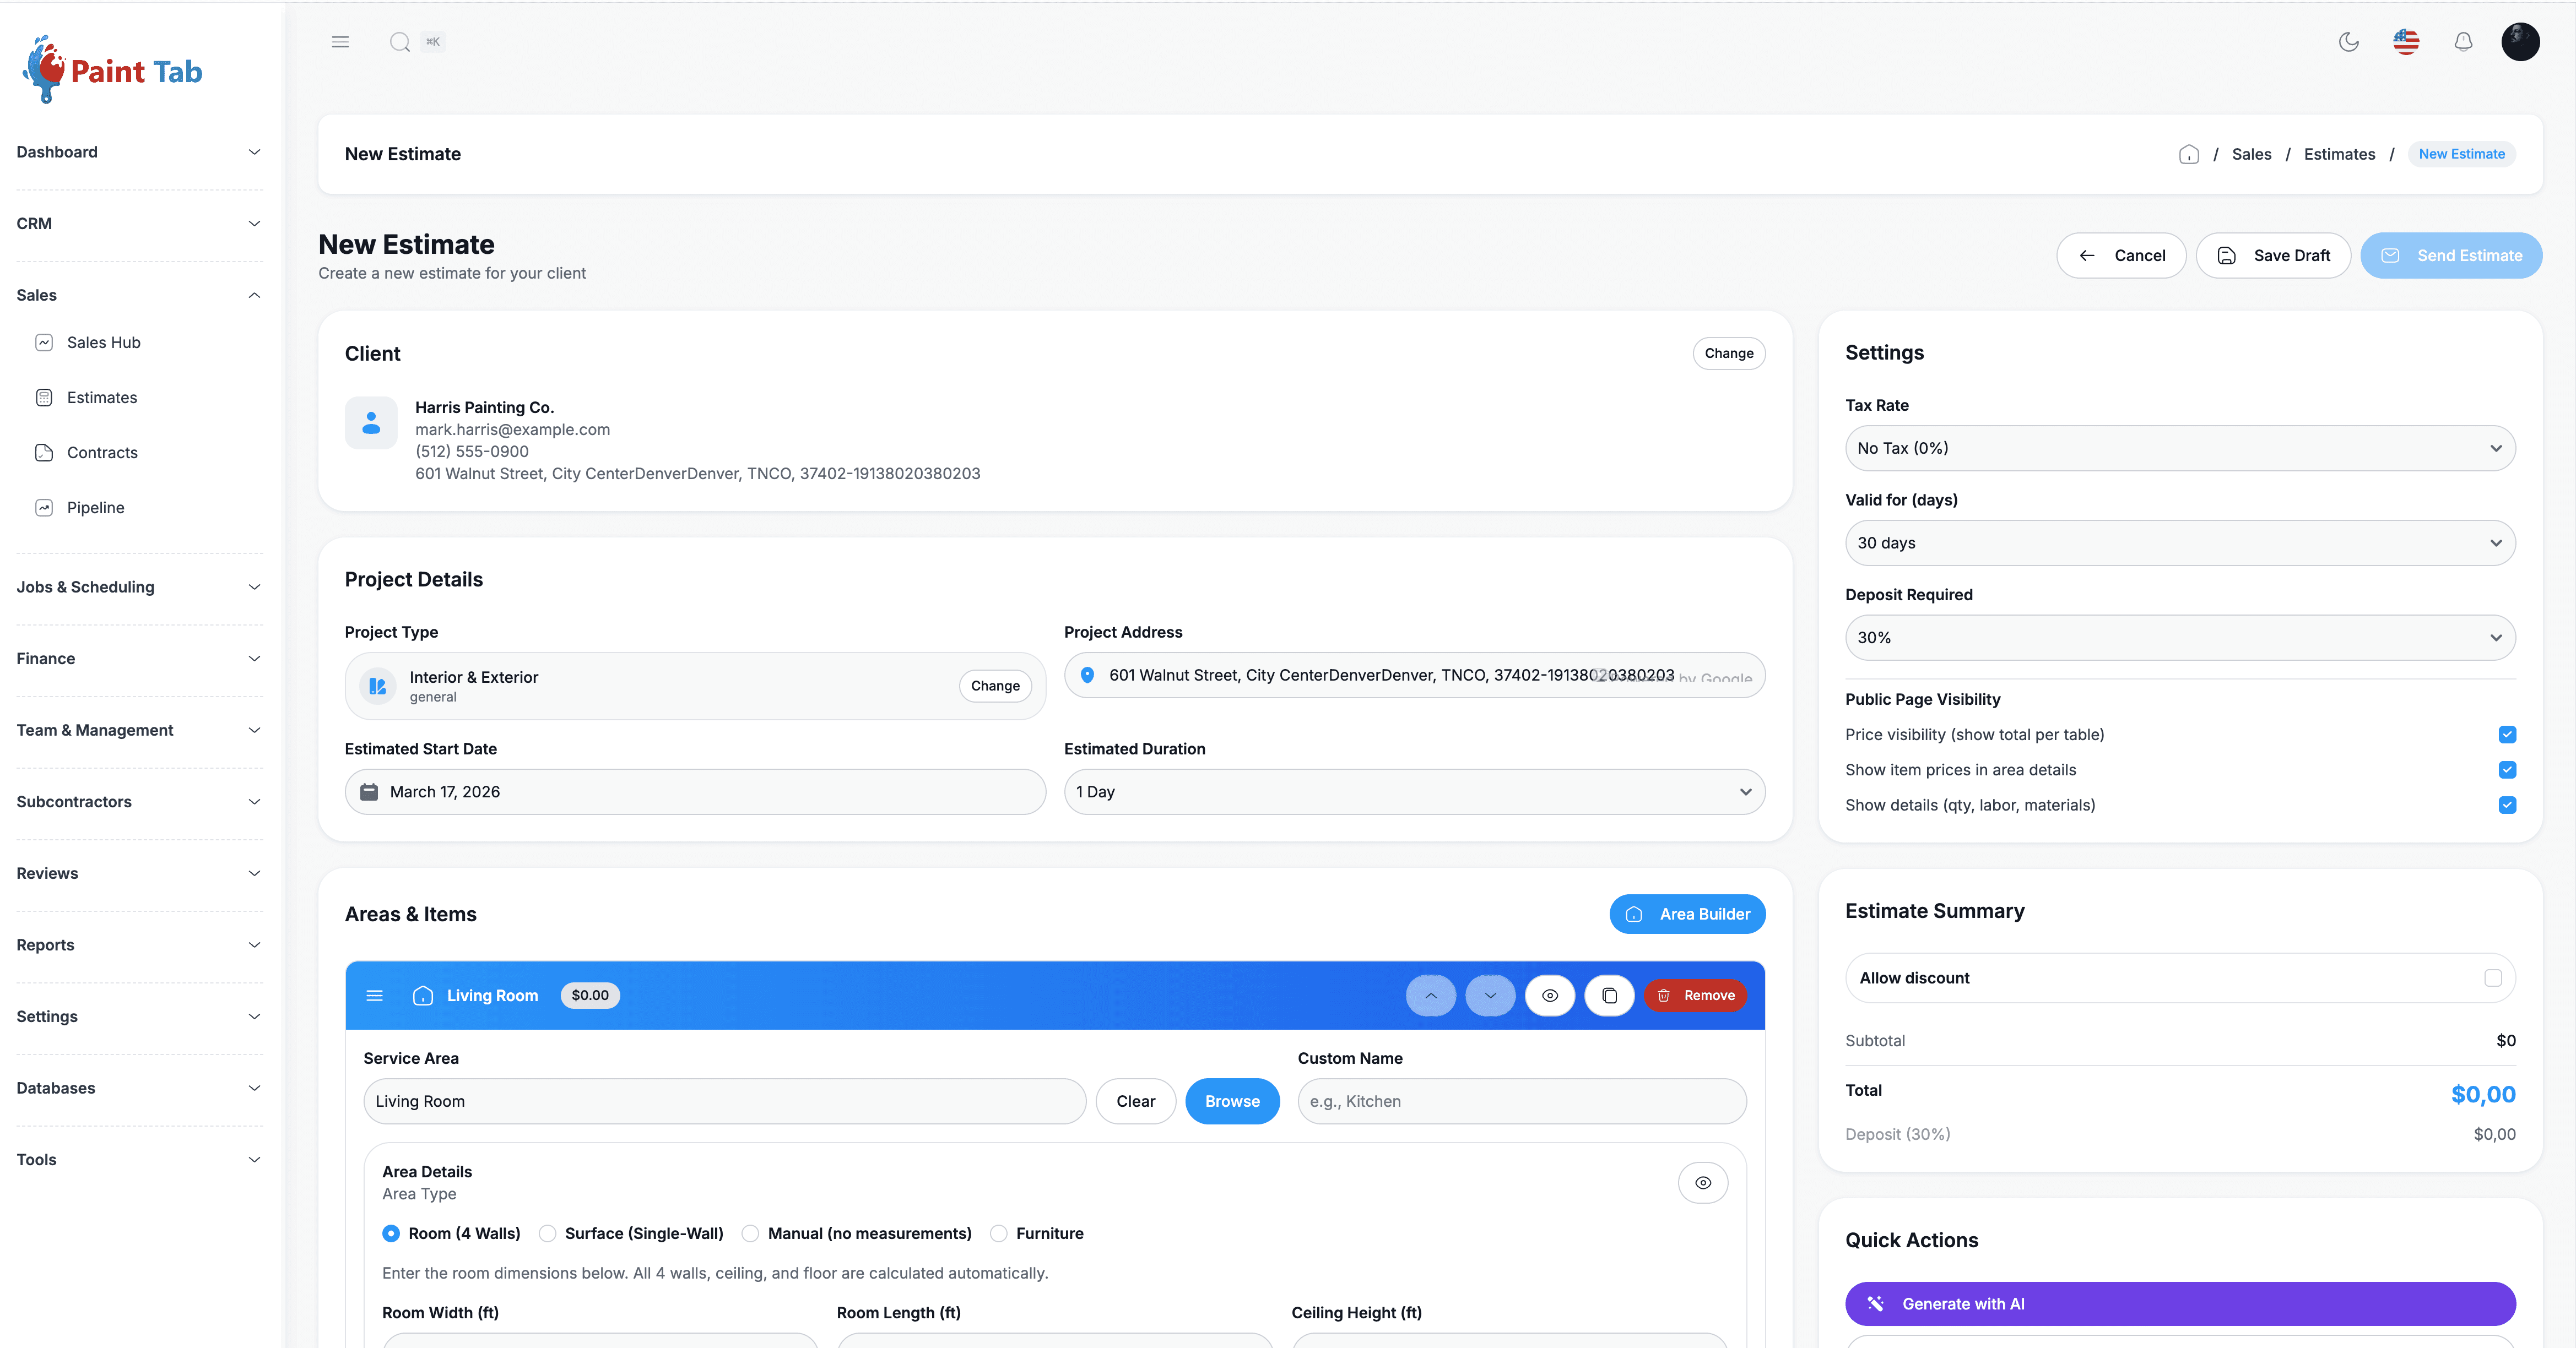Open Contracts in Sales menu
This screenshot has height=1348, width=2576.
point(102,453)
